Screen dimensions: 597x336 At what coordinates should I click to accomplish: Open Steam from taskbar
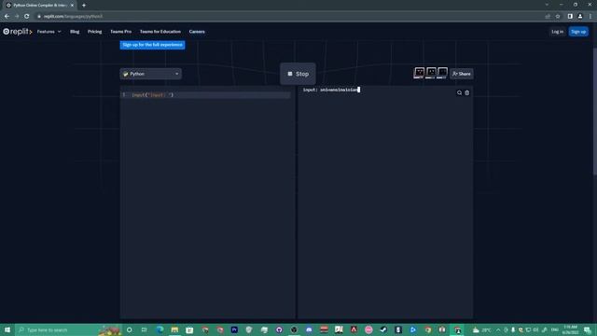point(383,329)
